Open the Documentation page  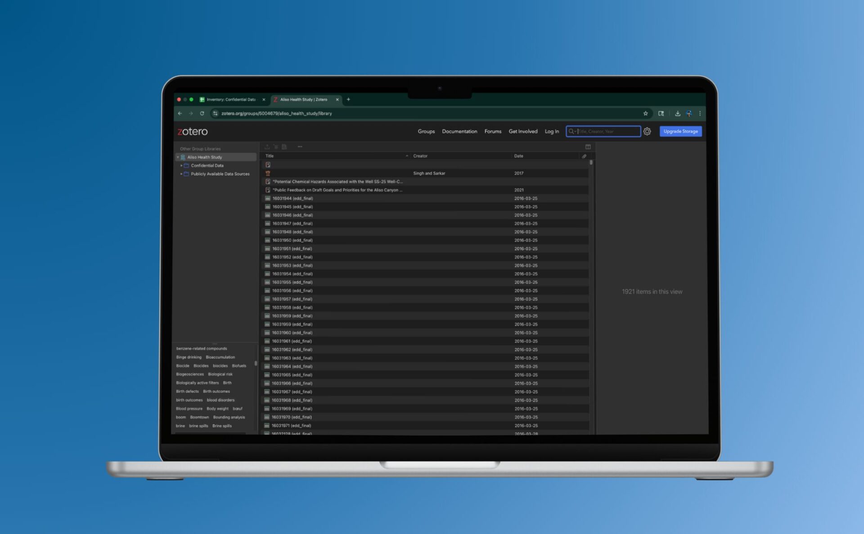(x=459, y=131)
